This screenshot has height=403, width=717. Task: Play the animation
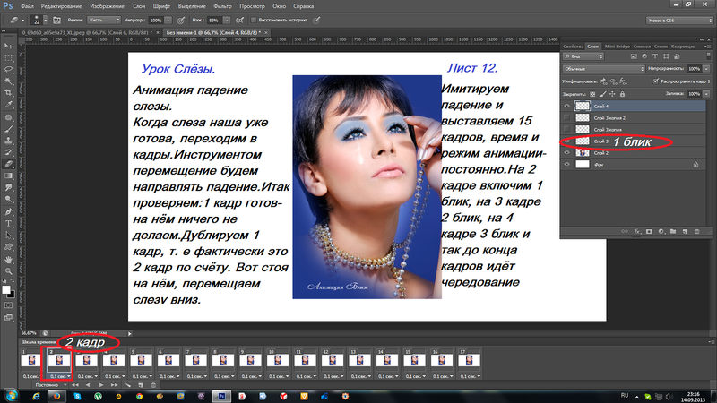pyautogui.click(x=101, y=385)
